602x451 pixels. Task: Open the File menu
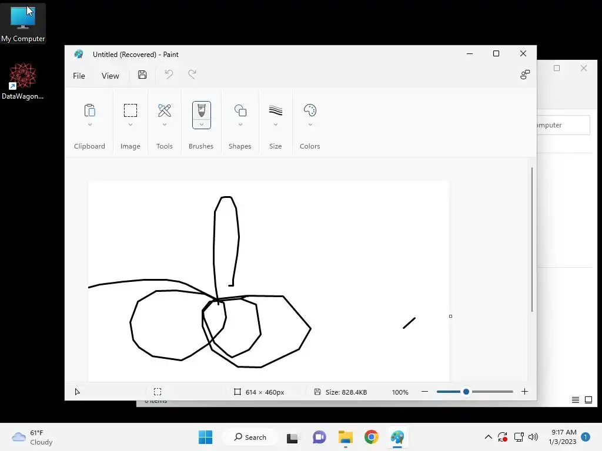pyautogui.click(x=79, y=76)
